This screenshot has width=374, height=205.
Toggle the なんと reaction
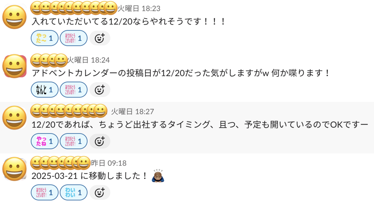tap(45, 90)
